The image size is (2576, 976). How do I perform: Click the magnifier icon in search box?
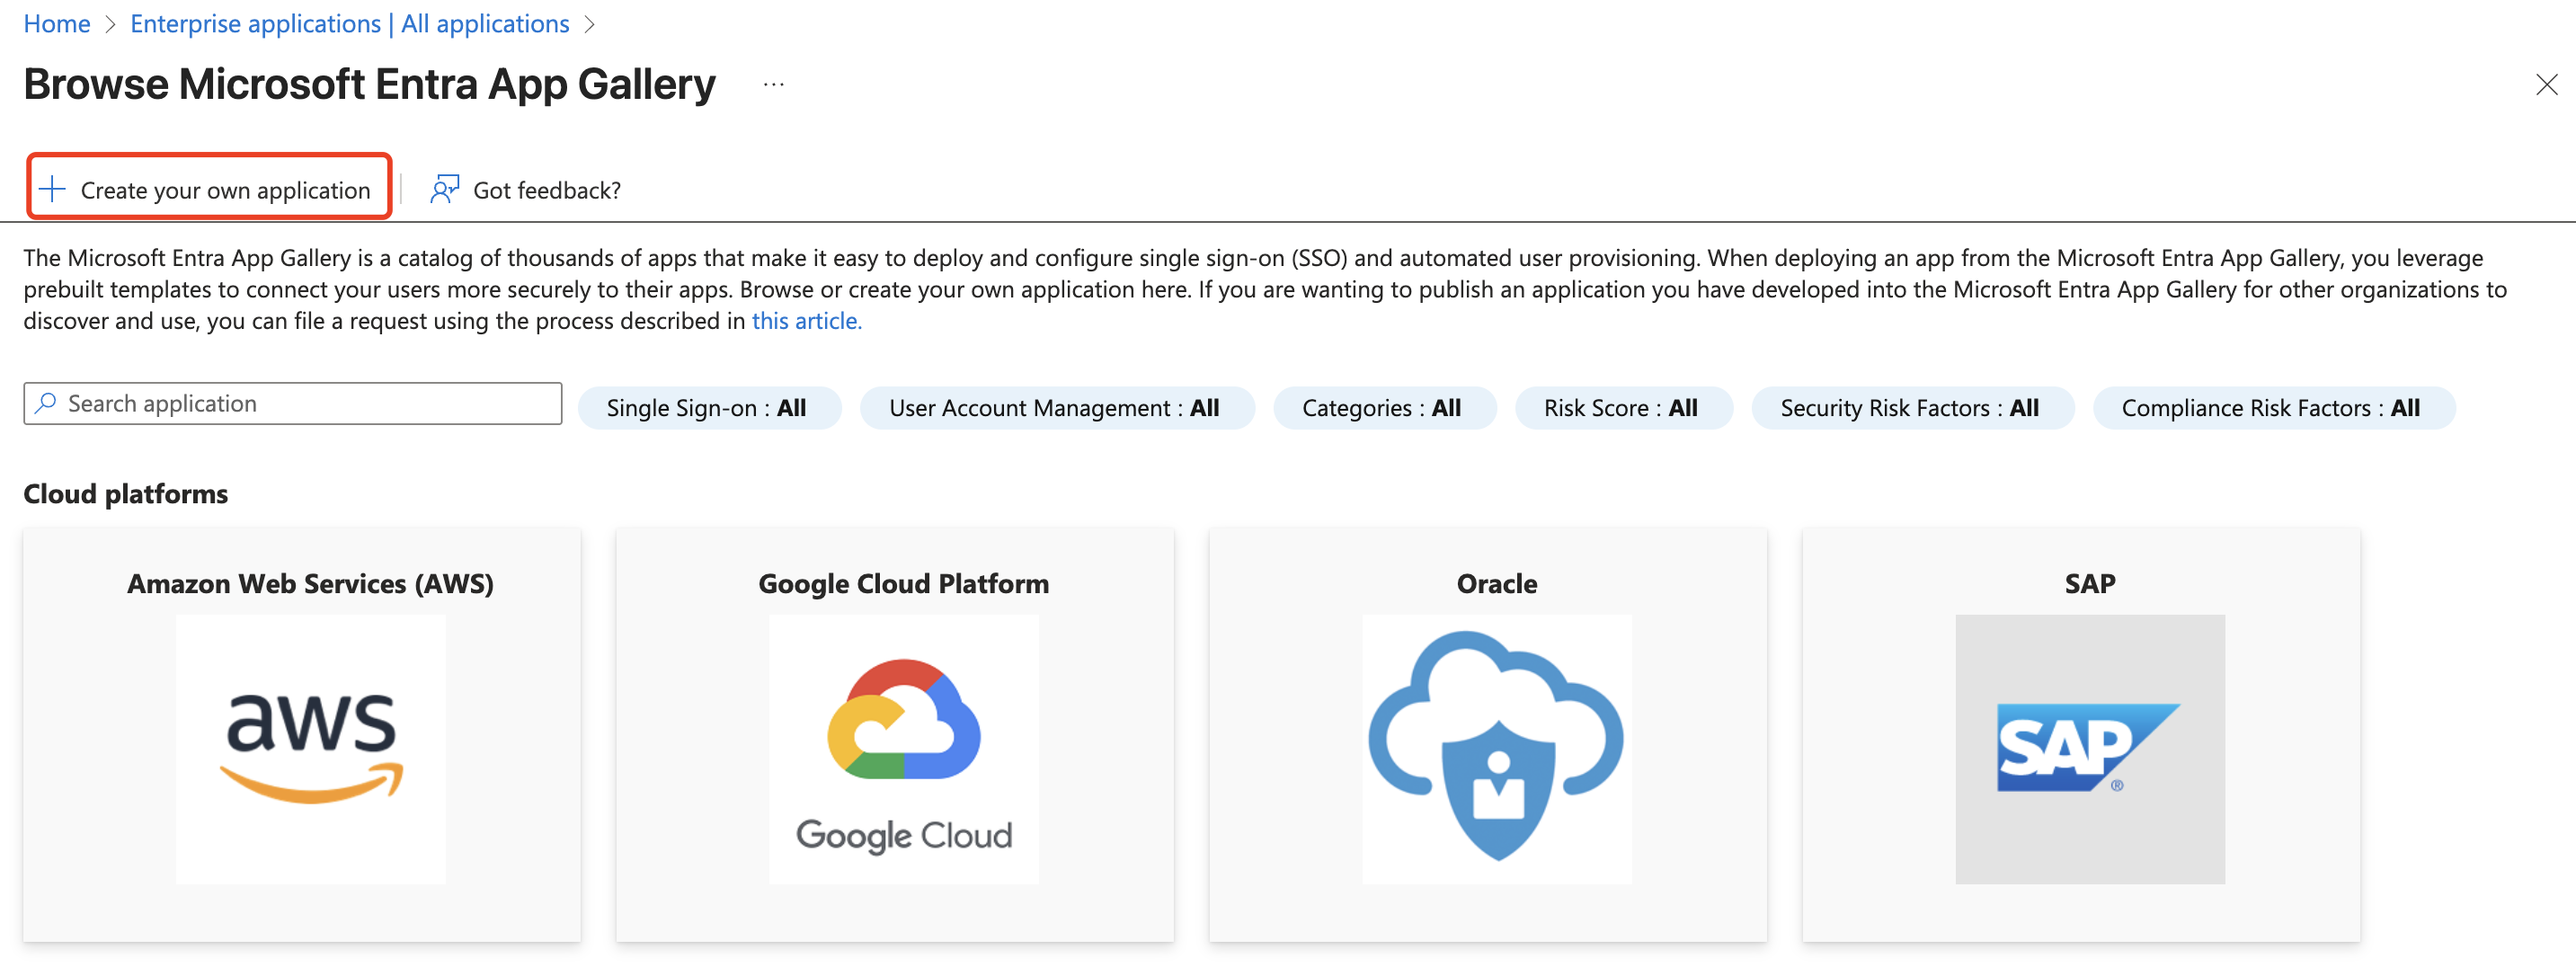click(x=46, y=403)
